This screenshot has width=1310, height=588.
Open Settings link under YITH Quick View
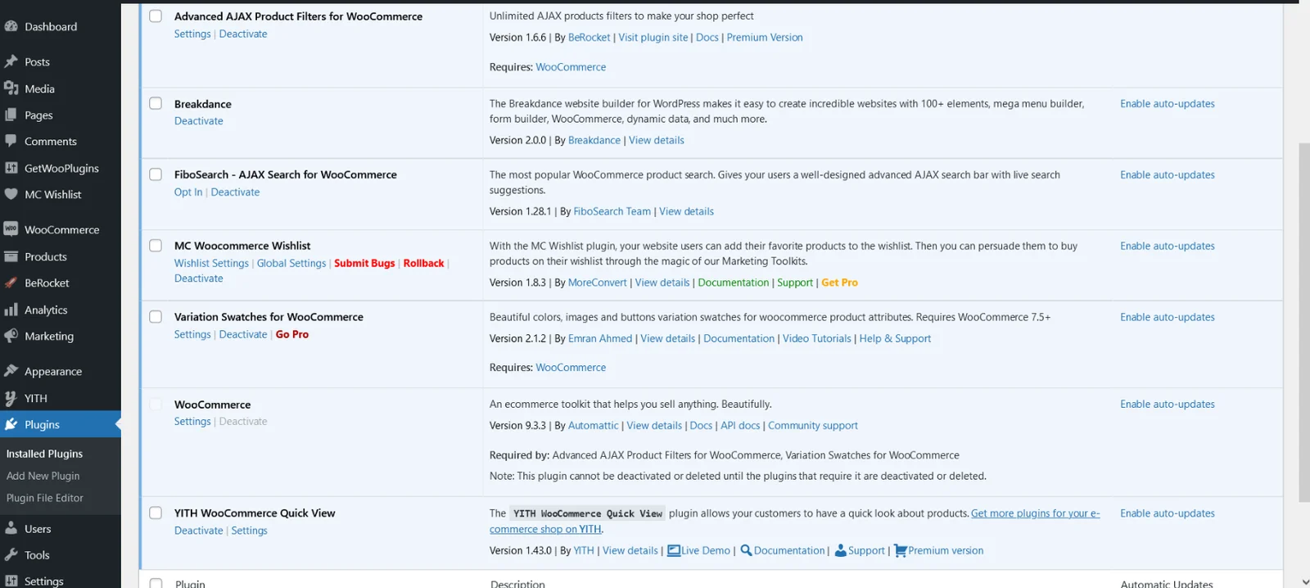click(249, 531)
